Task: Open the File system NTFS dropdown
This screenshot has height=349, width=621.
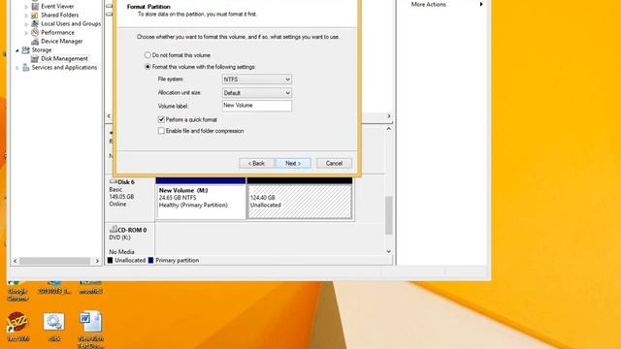Action: [x=256, y=79]
